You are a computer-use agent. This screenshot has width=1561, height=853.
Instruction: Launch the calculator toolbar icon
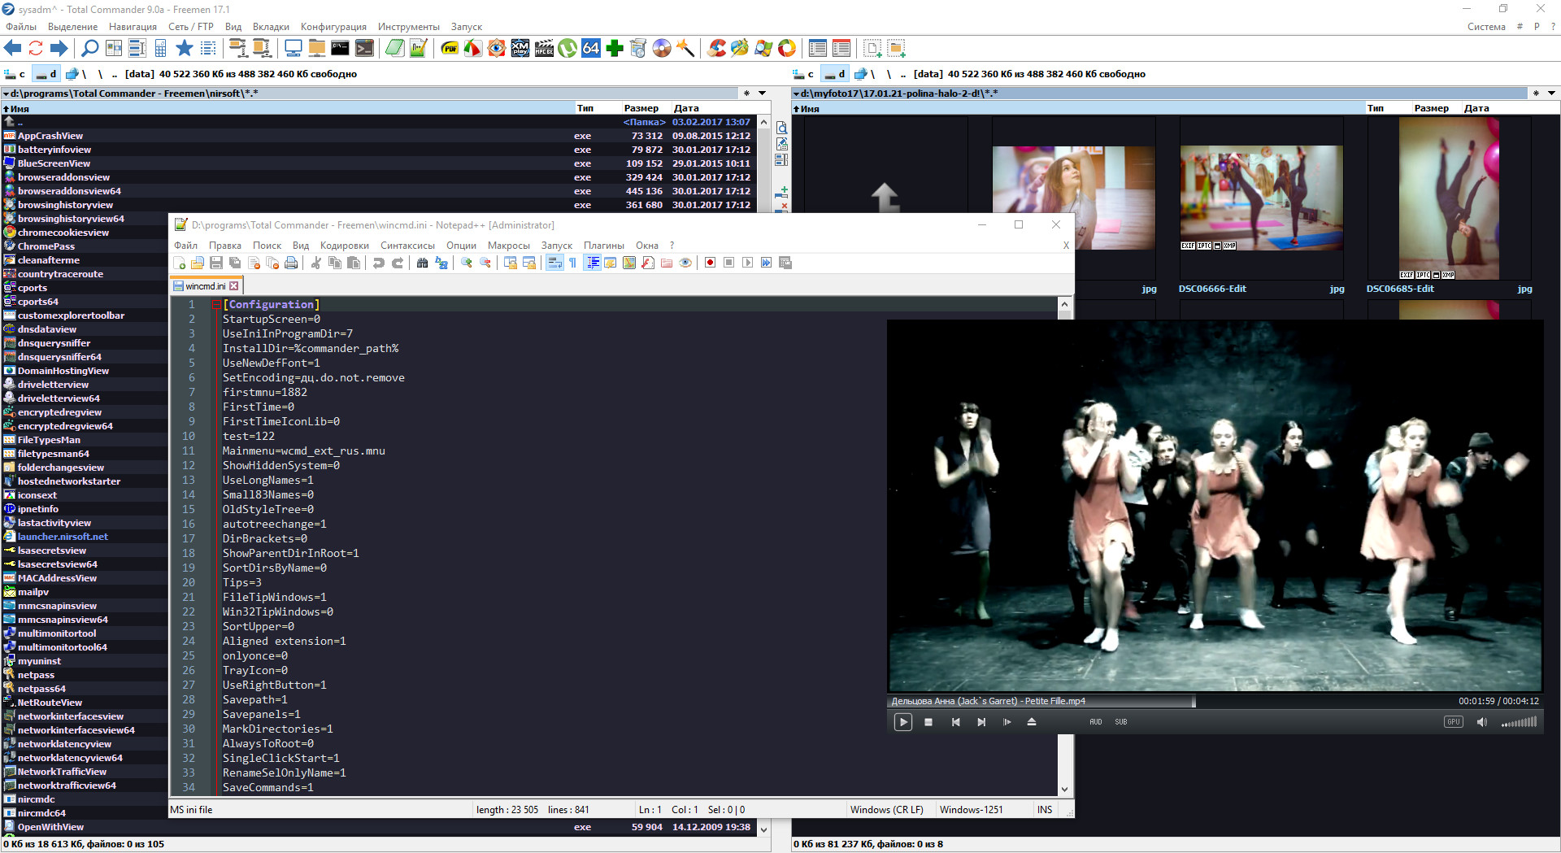tap(161, 49)
